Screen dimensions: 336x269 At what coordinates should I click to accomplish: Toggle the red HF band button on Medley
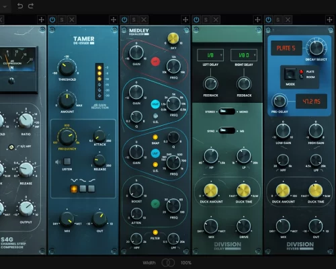[x=155, y=61]
